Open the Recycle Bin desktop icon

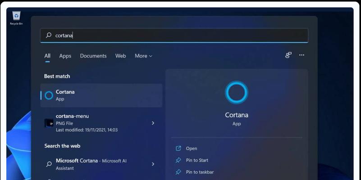click(x=16, y=18)
